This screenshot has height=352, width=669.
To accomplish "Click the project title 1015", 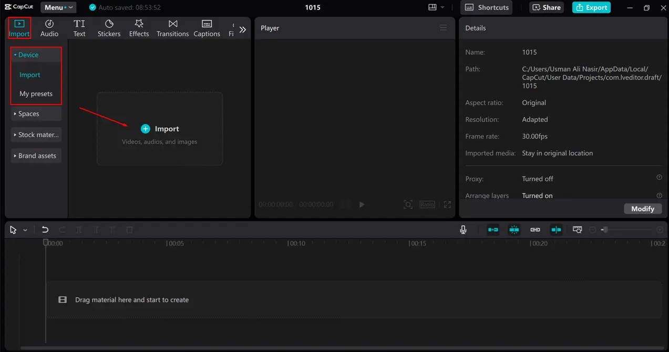I will click(x=312, y=7).
